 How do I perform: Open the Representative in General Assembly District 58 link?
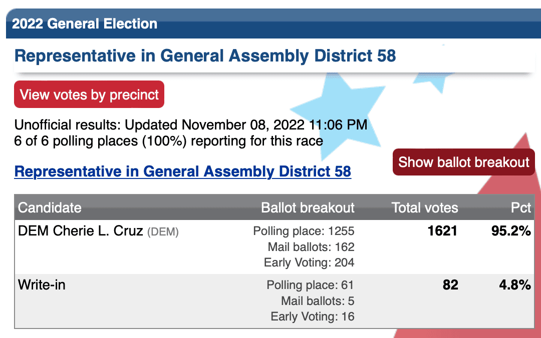click(182, 171)
